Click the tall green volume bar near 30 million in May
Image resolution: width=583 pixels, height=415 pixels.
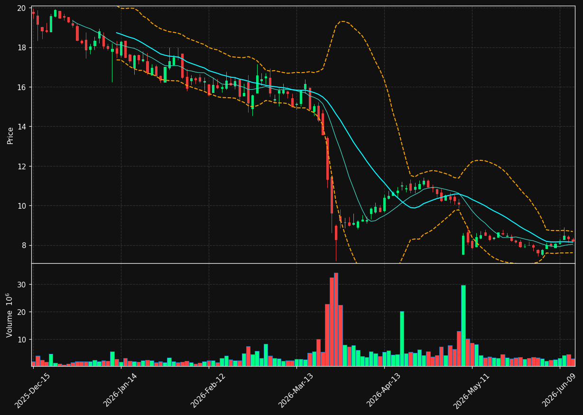[x=463, y=325]
